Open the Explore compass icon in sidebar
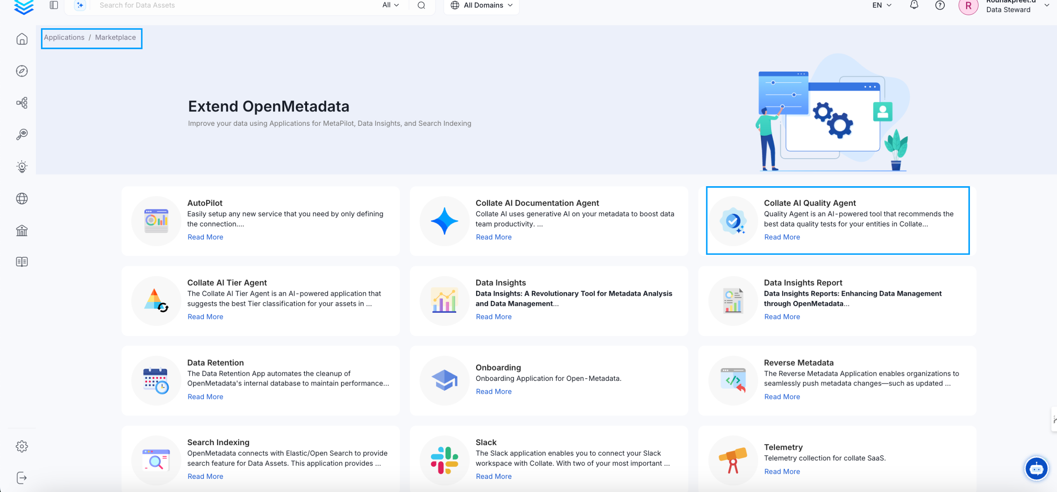The height and width of the screenshot is (492, 1057). [22, 71]
